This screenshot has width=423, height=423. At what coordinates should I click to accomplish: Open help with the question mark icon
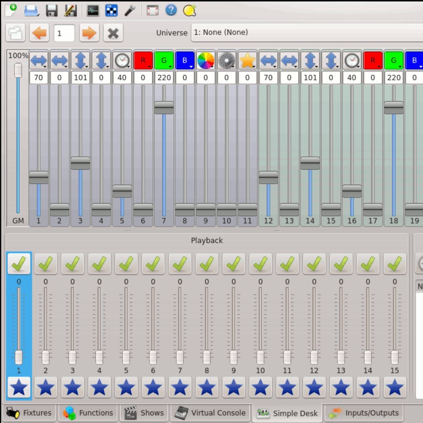171,10
